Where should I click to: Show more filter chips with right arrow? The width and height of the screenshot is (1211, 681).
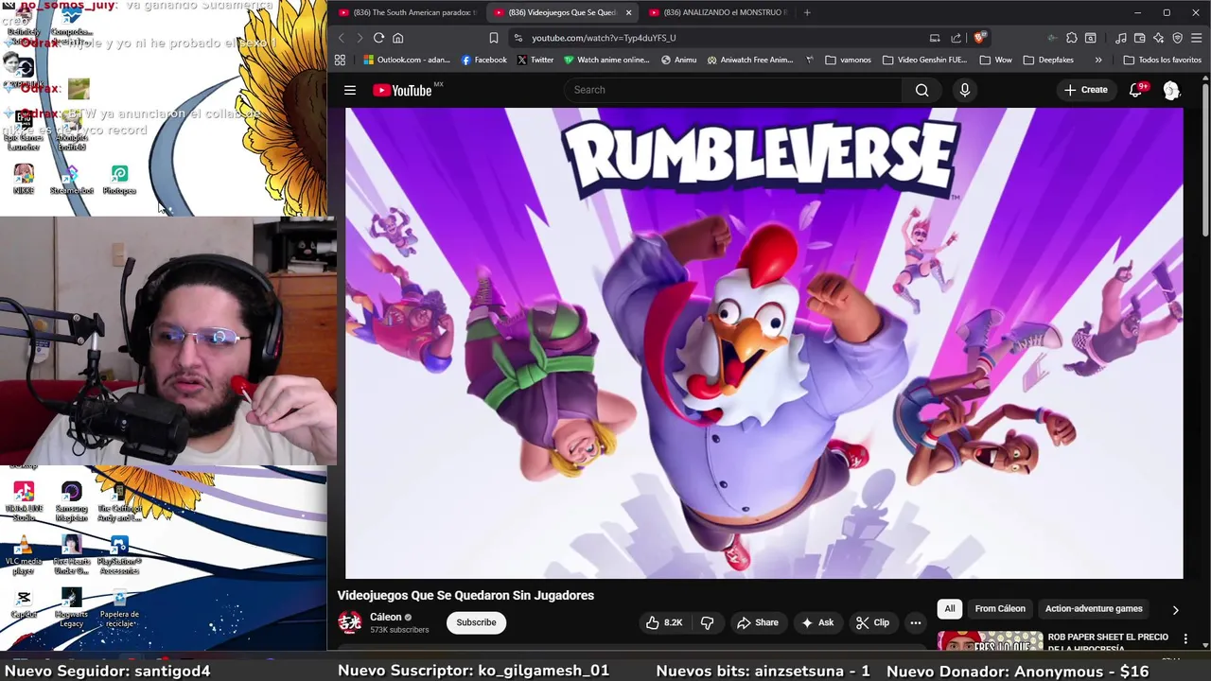pos(1175,610)
